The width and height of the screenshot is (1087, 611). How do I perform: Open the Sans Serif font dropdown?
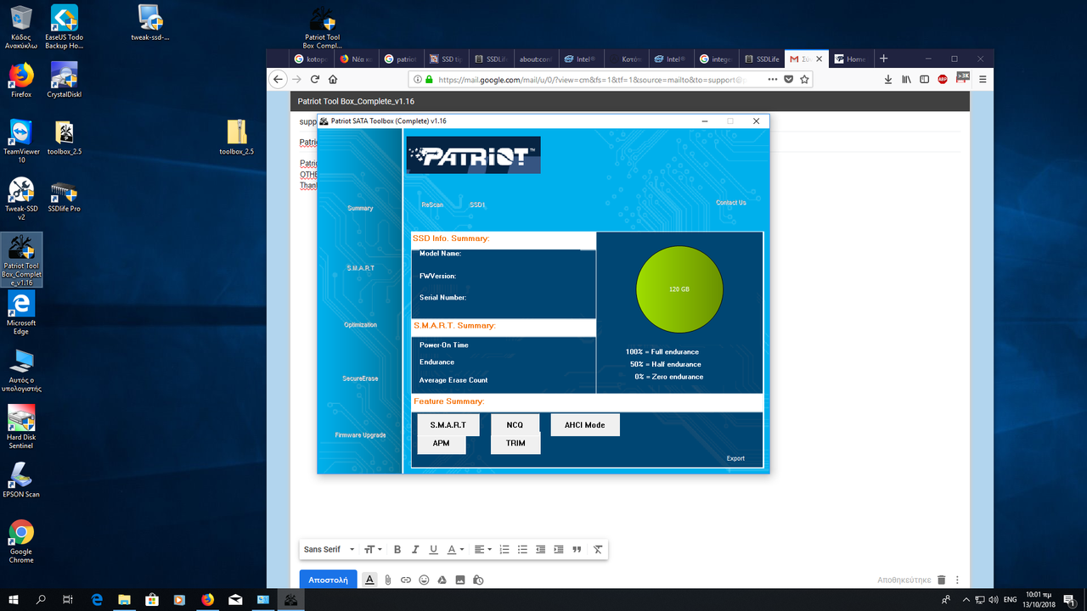pyautogui.click(x=329, y=550)
